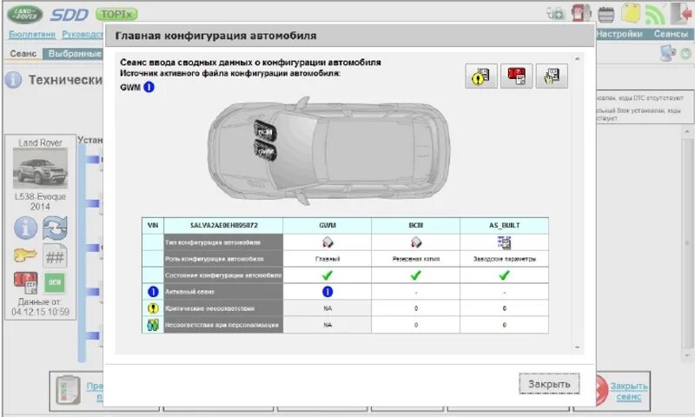Click the Главный cell
The image size is (695, 417).
[x=328, y=259]
